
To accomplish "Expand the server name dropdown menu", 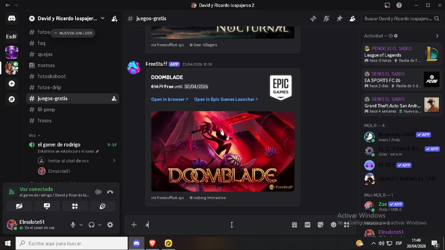I will 103,18.
